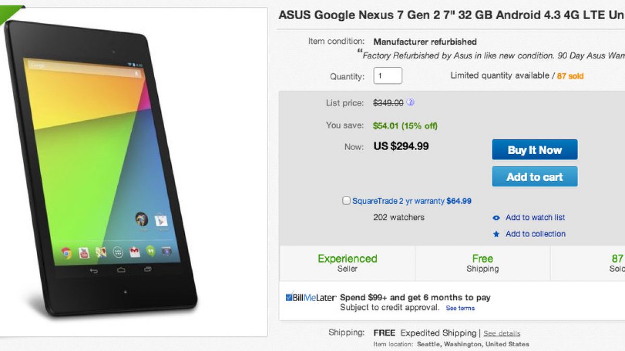Enable the SquareTrade 2 yr warranty checkbox
This screenshot has height=351, width=625.
click(x=346, y=201)
